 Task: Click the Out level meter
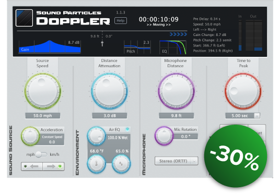(x=254, y=35)
